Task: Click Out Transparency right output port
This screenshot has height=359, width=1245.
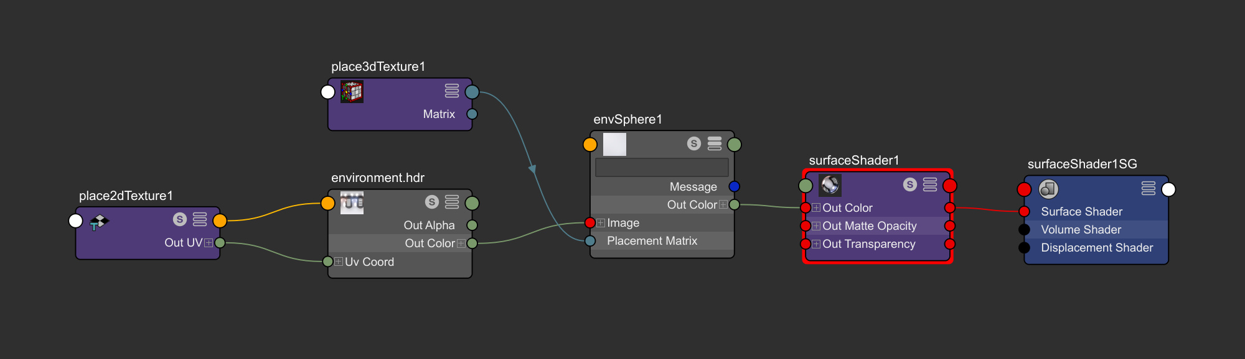Action: pos(950,244)
